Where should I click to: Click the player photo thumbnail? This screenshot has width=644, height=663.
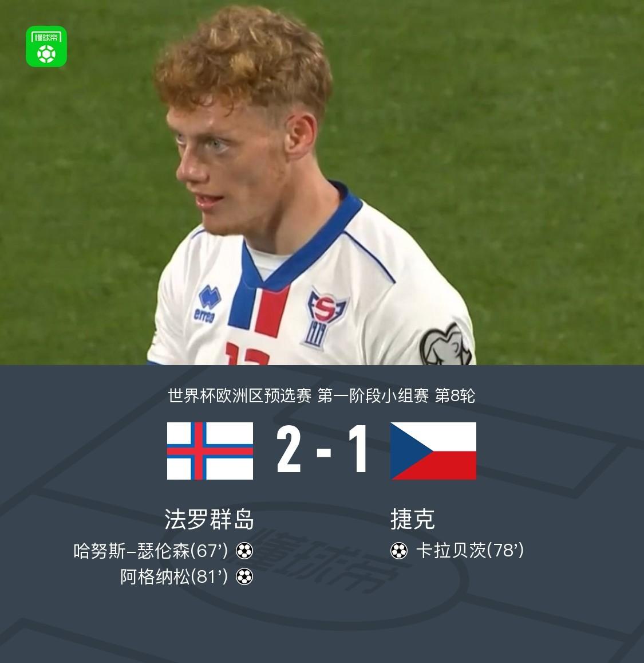point(322,182)
